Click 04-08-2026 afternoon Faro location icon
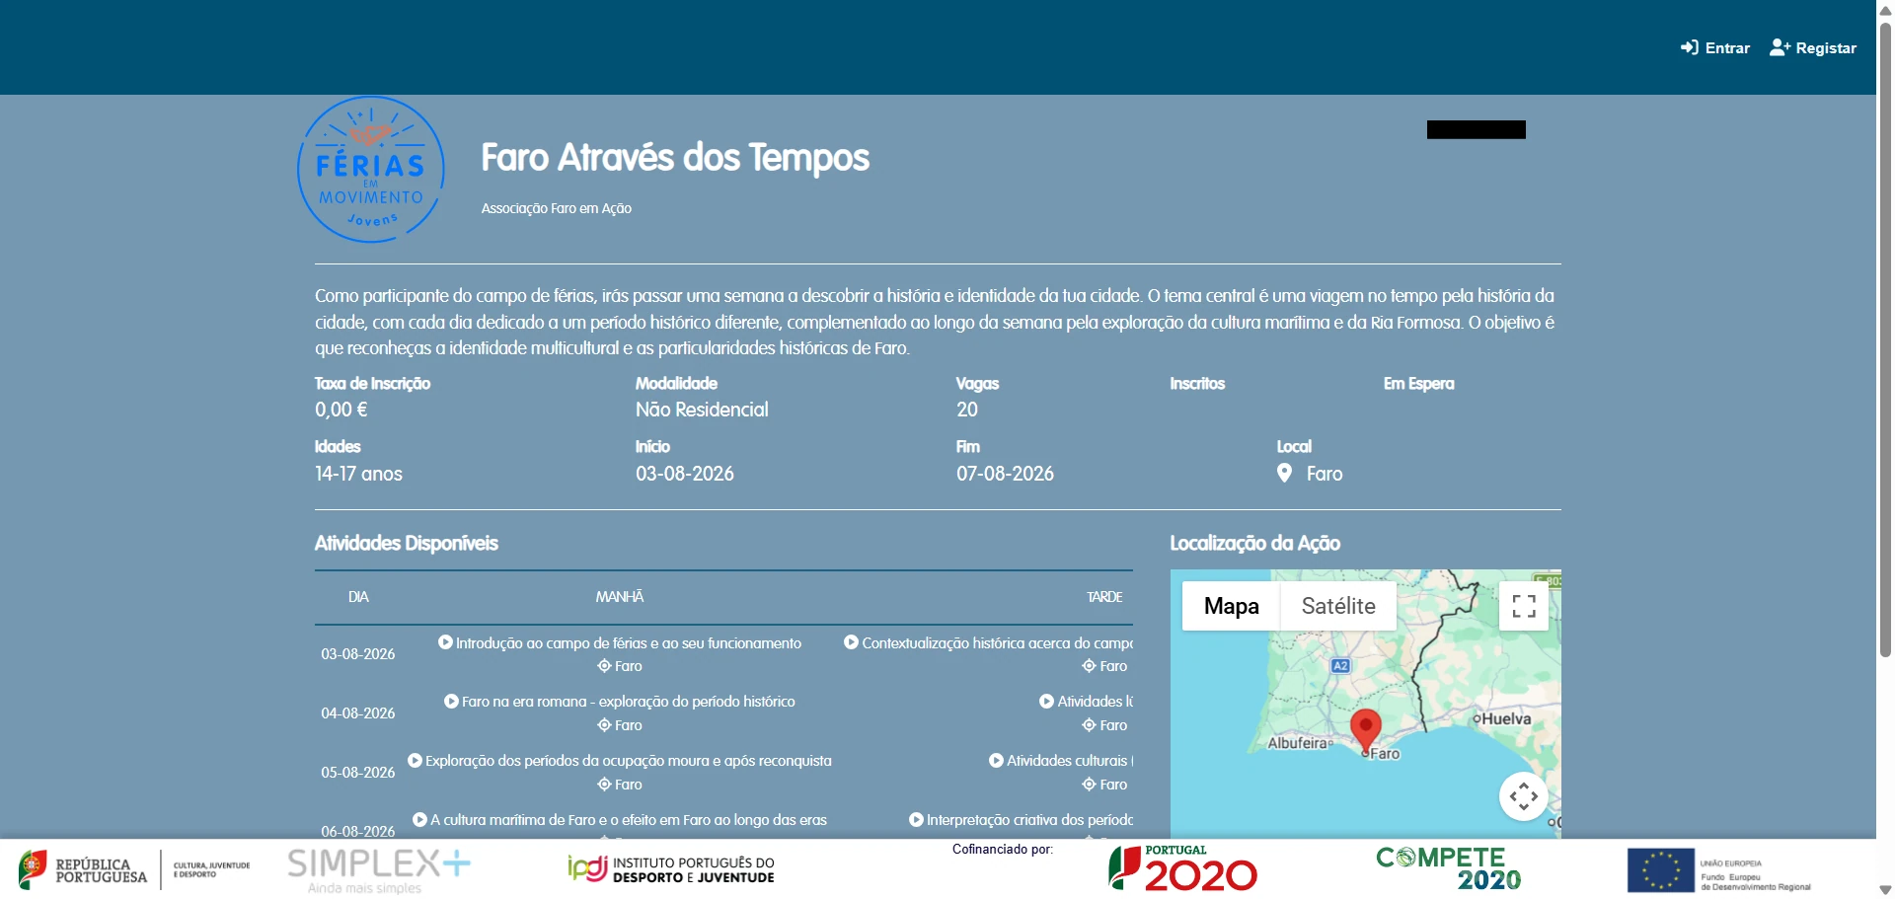This screenshot has height=899, width=1895. coord(1090,725)
